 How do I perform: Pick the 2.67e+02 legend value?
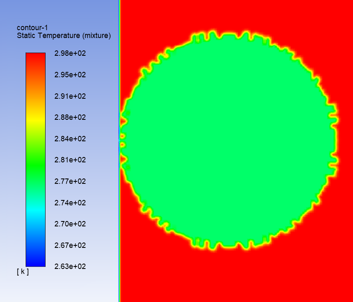click(x=70, y=245)
